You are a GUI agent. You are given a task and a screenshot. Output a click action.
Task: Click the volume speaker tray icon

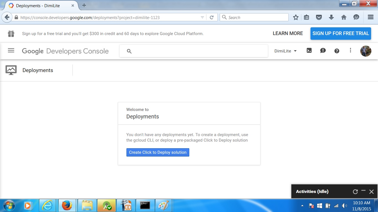[x=345, y=206]
